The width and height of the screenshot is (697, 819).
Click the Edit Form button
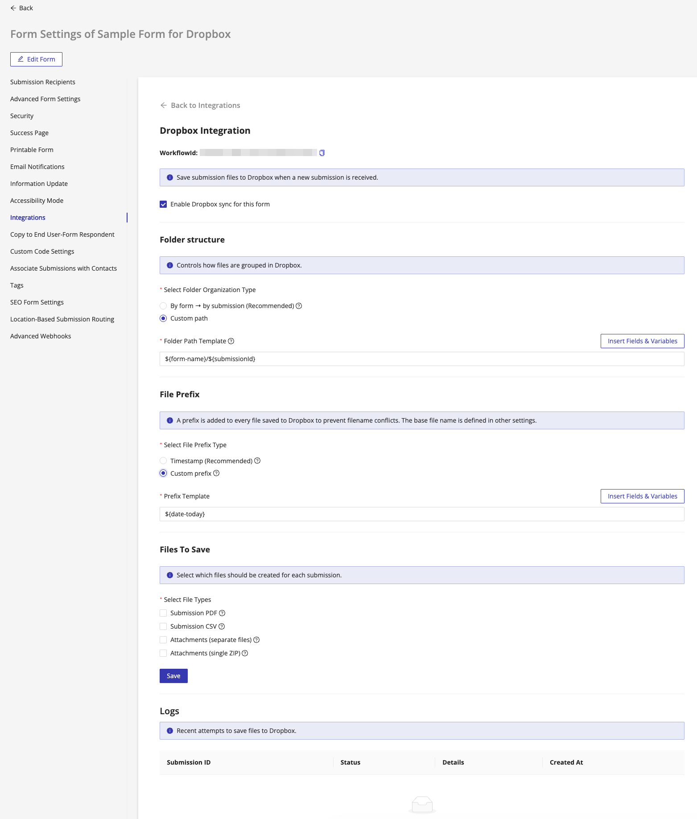[x=36, y=59]
